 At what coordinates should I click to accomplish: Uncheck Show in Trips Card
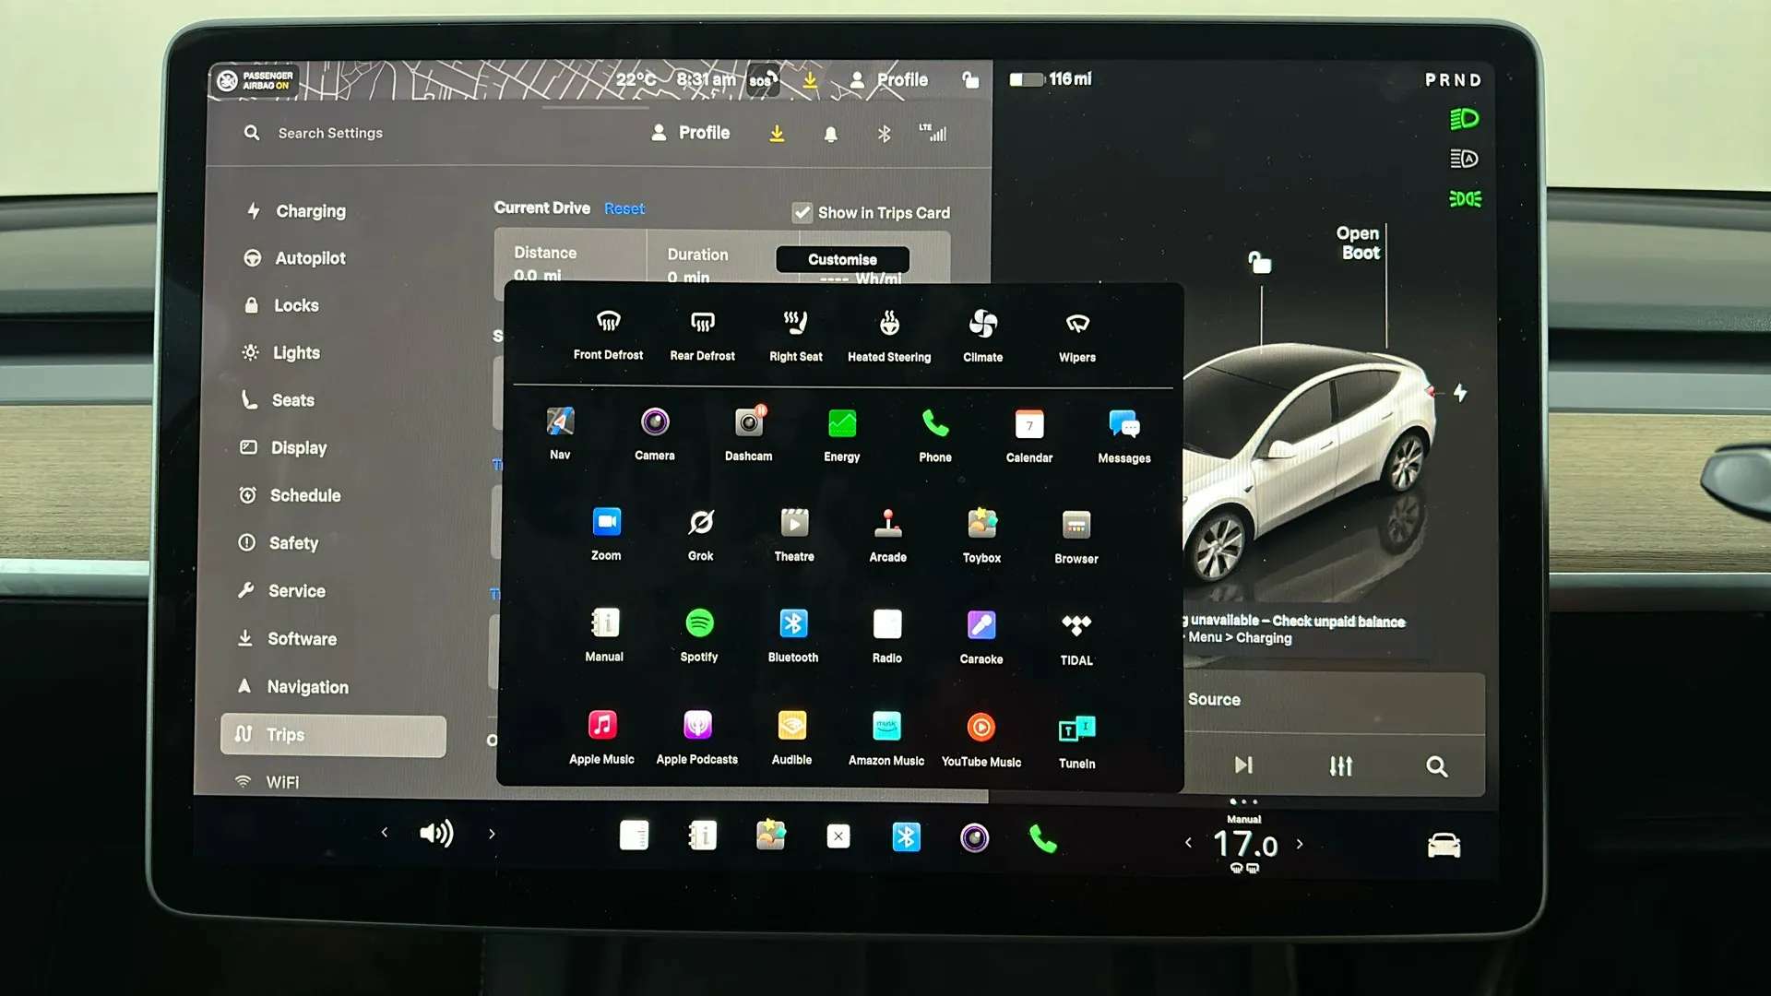click(802, 212)
